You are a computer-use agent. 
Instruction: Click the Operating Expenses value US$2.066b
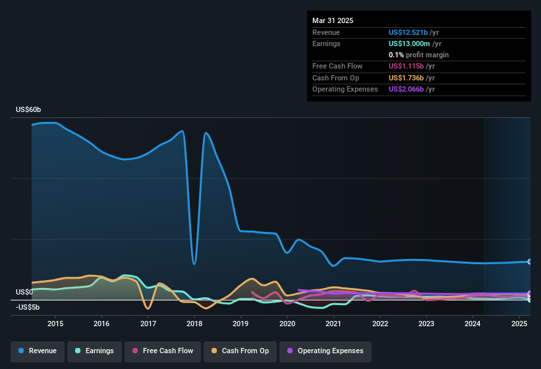(406, 90)
